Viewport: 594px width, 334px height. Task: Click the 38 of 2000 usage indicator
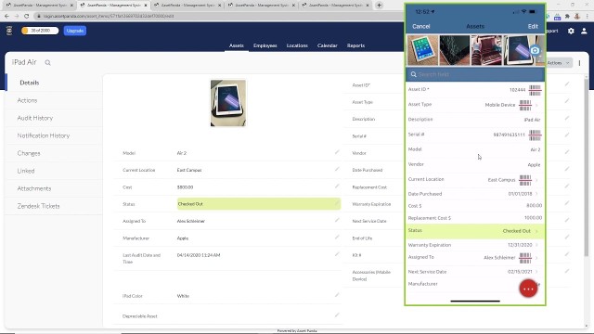coord(40,31)
